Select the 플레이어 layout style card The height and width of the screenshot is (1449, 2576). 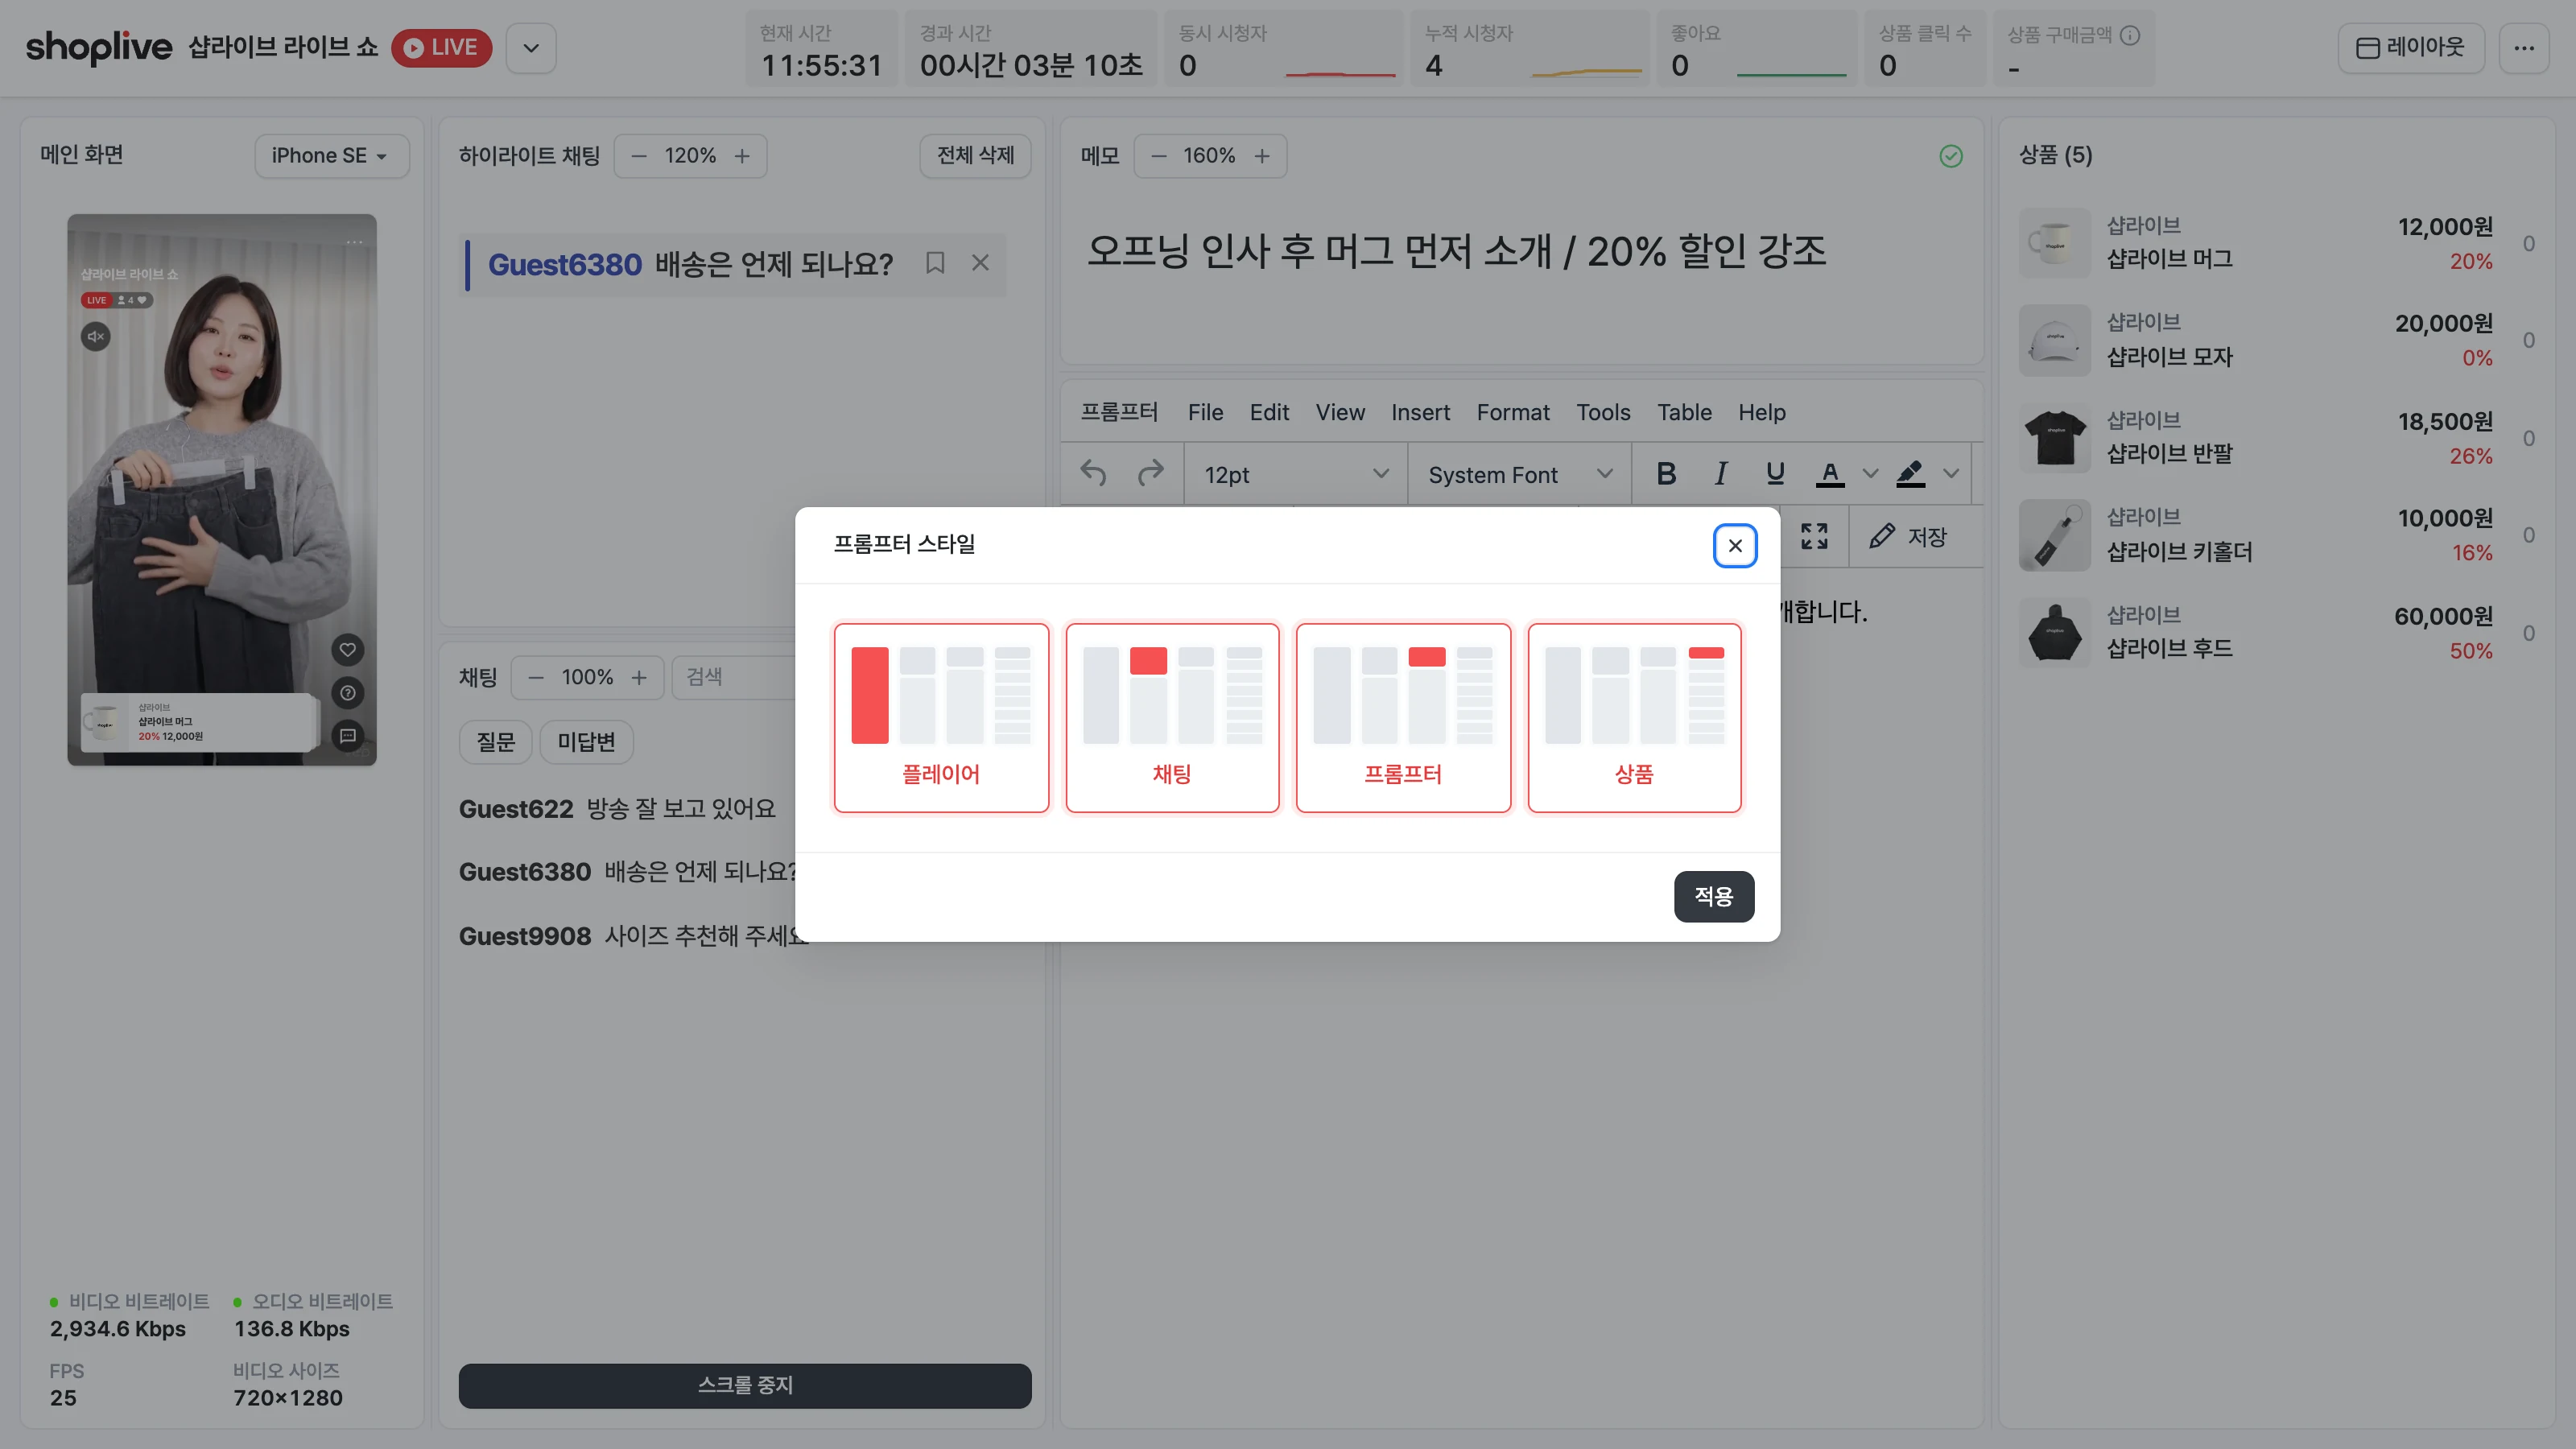(x=941, y=717)
